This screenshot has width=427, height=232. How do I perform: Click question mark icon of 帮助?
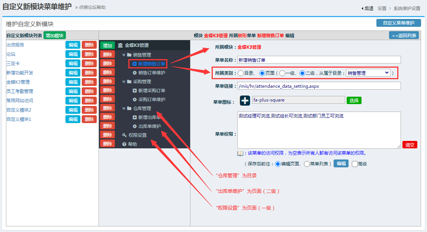tap(124, 144)
